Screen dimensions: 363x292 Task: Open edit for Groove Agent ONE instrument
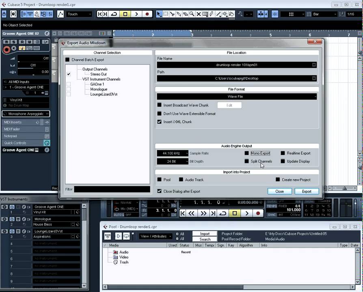click(x=24, y=207)
